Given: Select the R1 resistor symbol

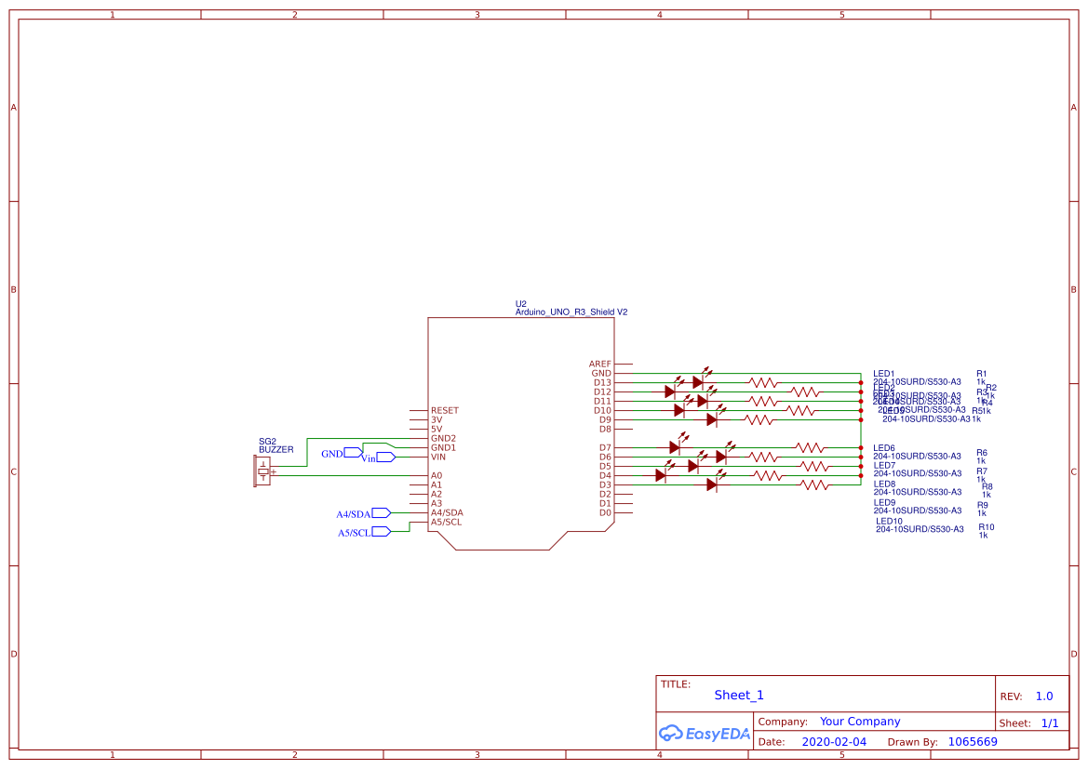Looking at the screenshot, I should coord(765,382).
